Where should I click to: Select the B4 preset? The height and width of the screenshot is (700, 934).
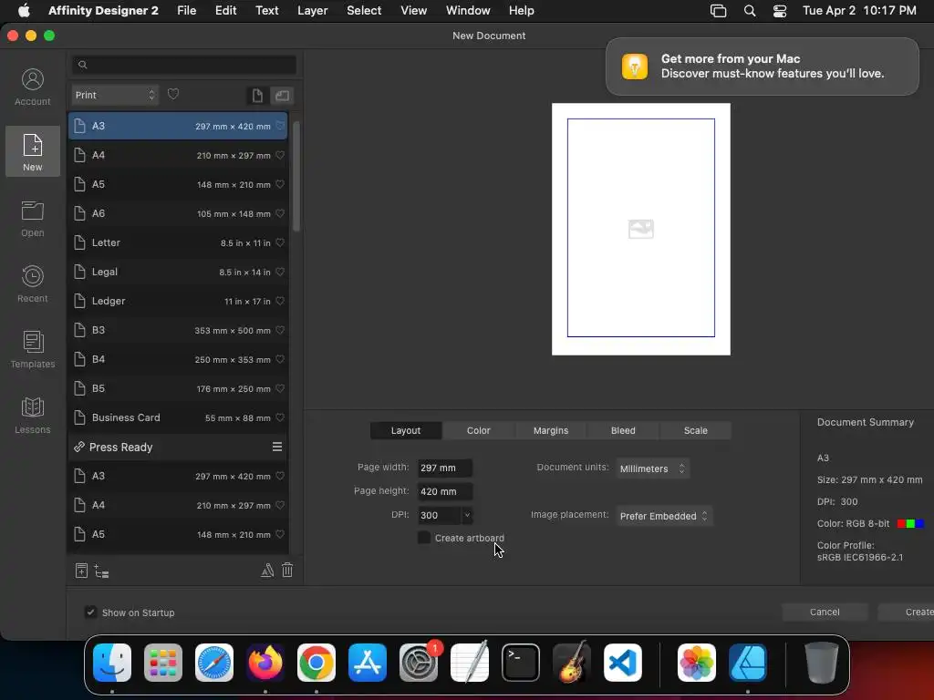pyautogui.click(x=178, y=359)
